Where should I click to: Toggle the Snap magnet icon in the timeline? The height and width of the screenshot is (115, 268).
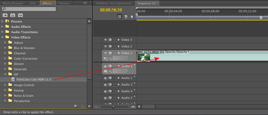[x=120, y=16]
